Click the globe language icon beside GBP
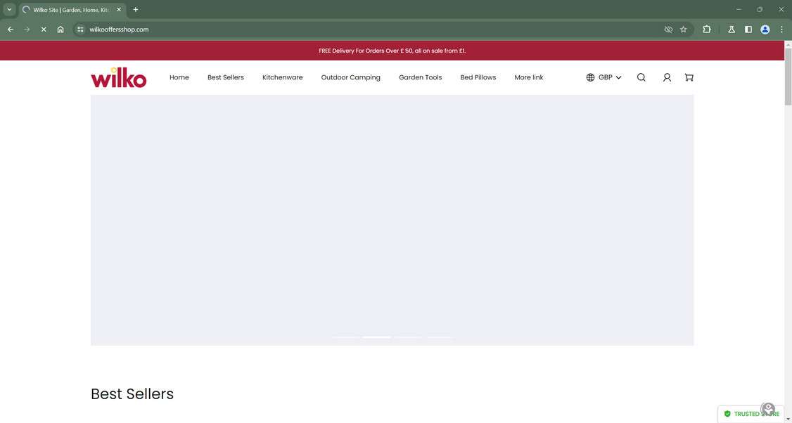 589,77
